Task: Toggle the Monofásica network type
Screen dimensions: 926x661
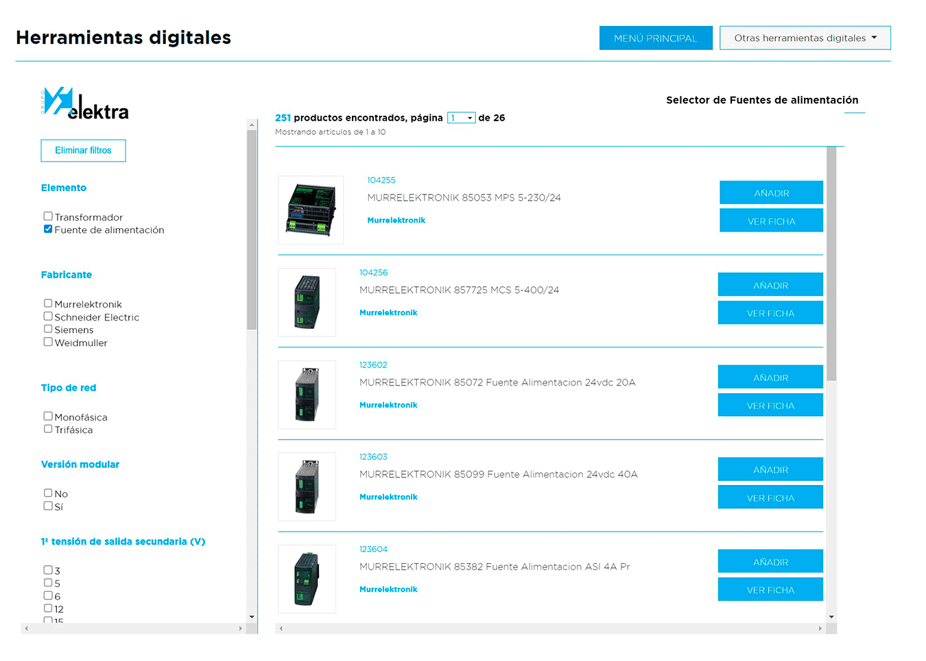Action: pos(48,416)
